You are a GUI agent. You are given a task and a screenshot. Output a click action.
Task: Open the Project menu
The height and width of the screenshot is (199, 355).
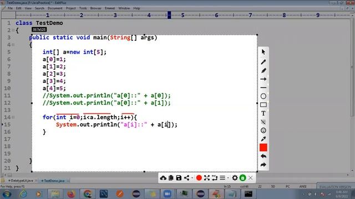[x=70, y=8]
